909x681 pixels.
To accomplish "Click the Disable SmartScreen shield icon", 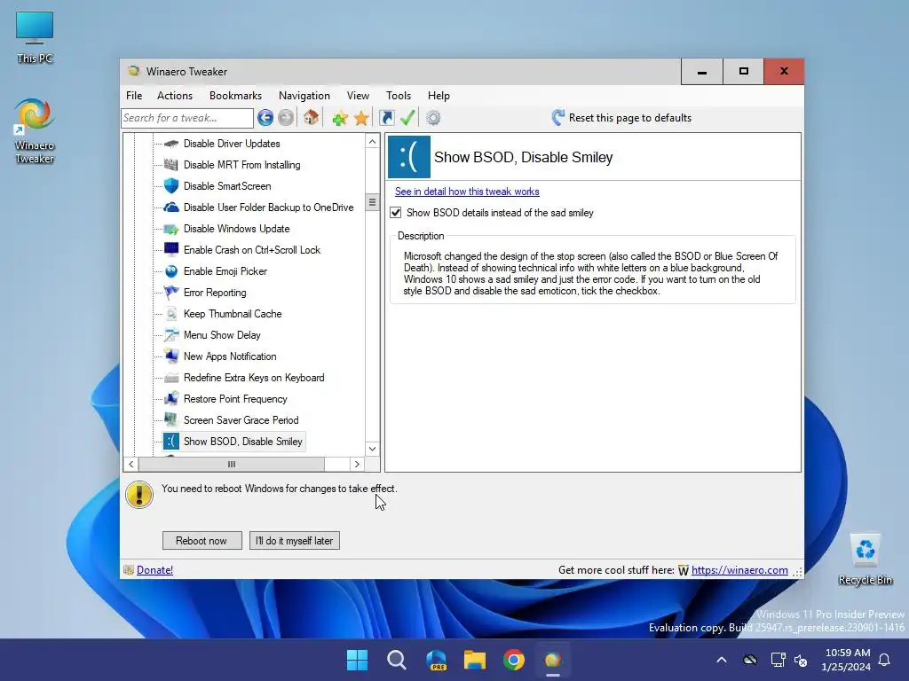I will 171,186.
